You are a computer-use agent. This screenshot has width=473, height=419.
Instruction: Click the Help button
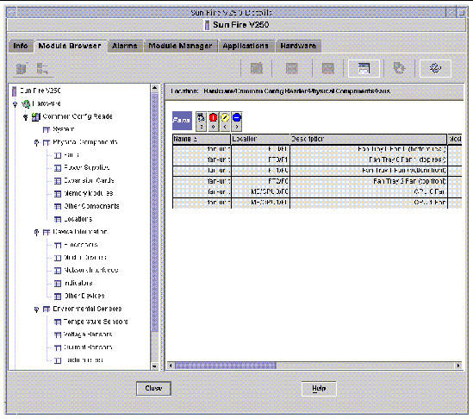[319, 389]
